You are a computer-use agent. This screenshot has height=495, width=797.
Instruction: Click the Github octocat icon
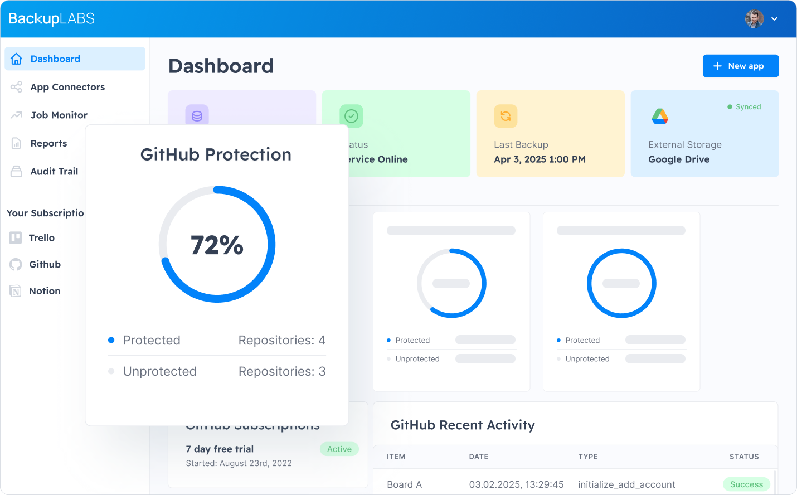tap(16, 265)
